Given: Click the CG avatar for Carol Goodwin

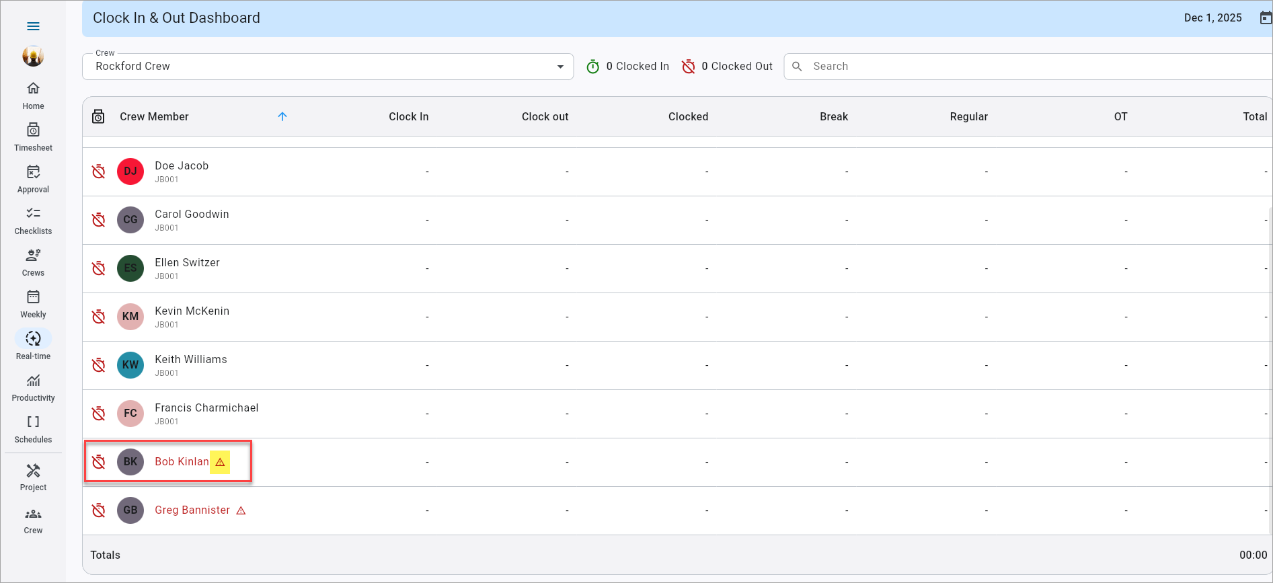Looking at the screenshot, I should [130, 220].
